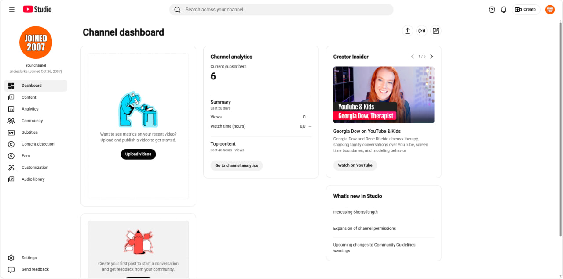The image size is (563, 279).
Task: Click the Audio library icon
Action: (x=11, y=179)
